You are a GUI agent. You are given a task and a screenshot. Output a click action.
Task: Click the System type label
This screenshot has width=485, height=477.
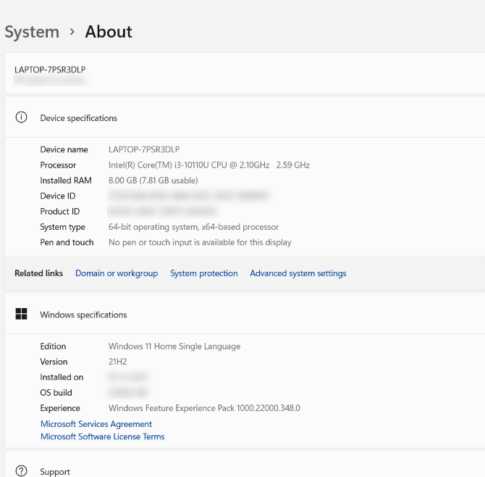[x=62, y=227]
